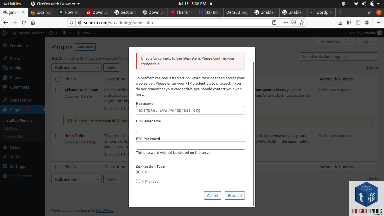Image resolution: width=384 pixels, height=216 pixels.
Task: Show the sidebars icon in the toolbar
Action: tap(358, 22)
